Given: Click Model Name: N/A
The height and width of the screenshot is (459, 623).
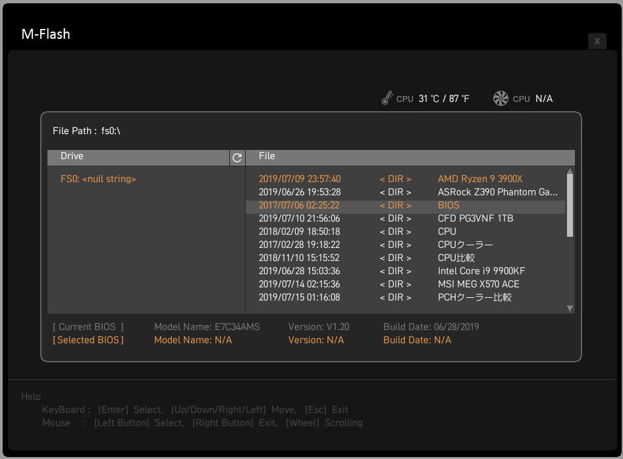Looking at the screenshot, I should click(193, 340).
